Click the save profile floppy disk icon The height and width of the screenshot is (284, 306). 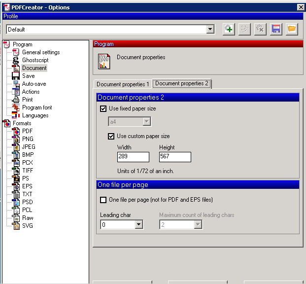[x=276, y=29]
